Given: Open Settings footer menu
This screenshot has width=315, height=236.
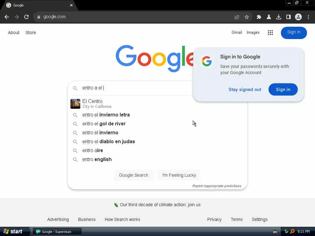Looking at the screenshot, I should point(260,219).
